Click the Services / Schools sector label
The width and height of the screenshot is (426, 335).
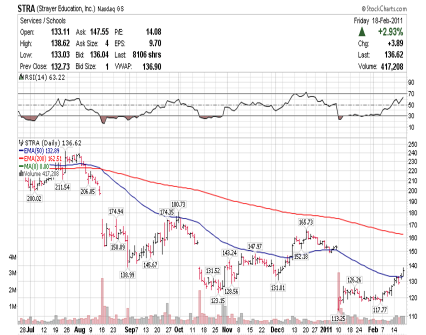point(43,20)
